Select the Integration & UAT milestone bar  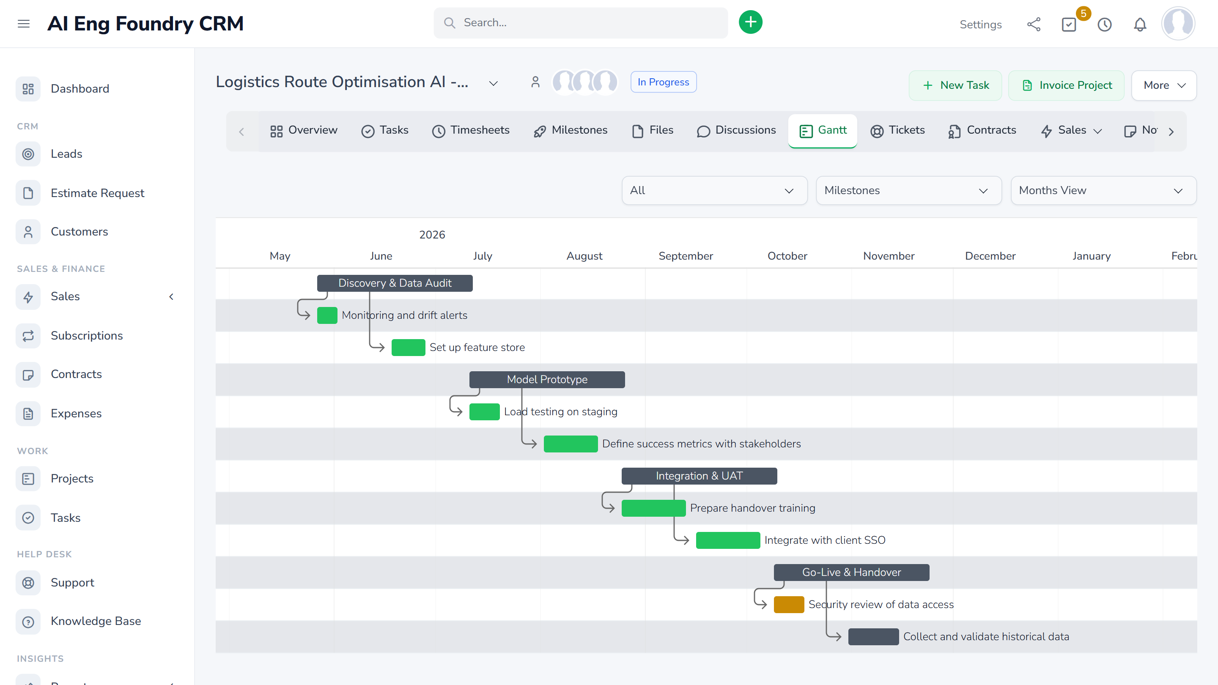tap(699, 476)
